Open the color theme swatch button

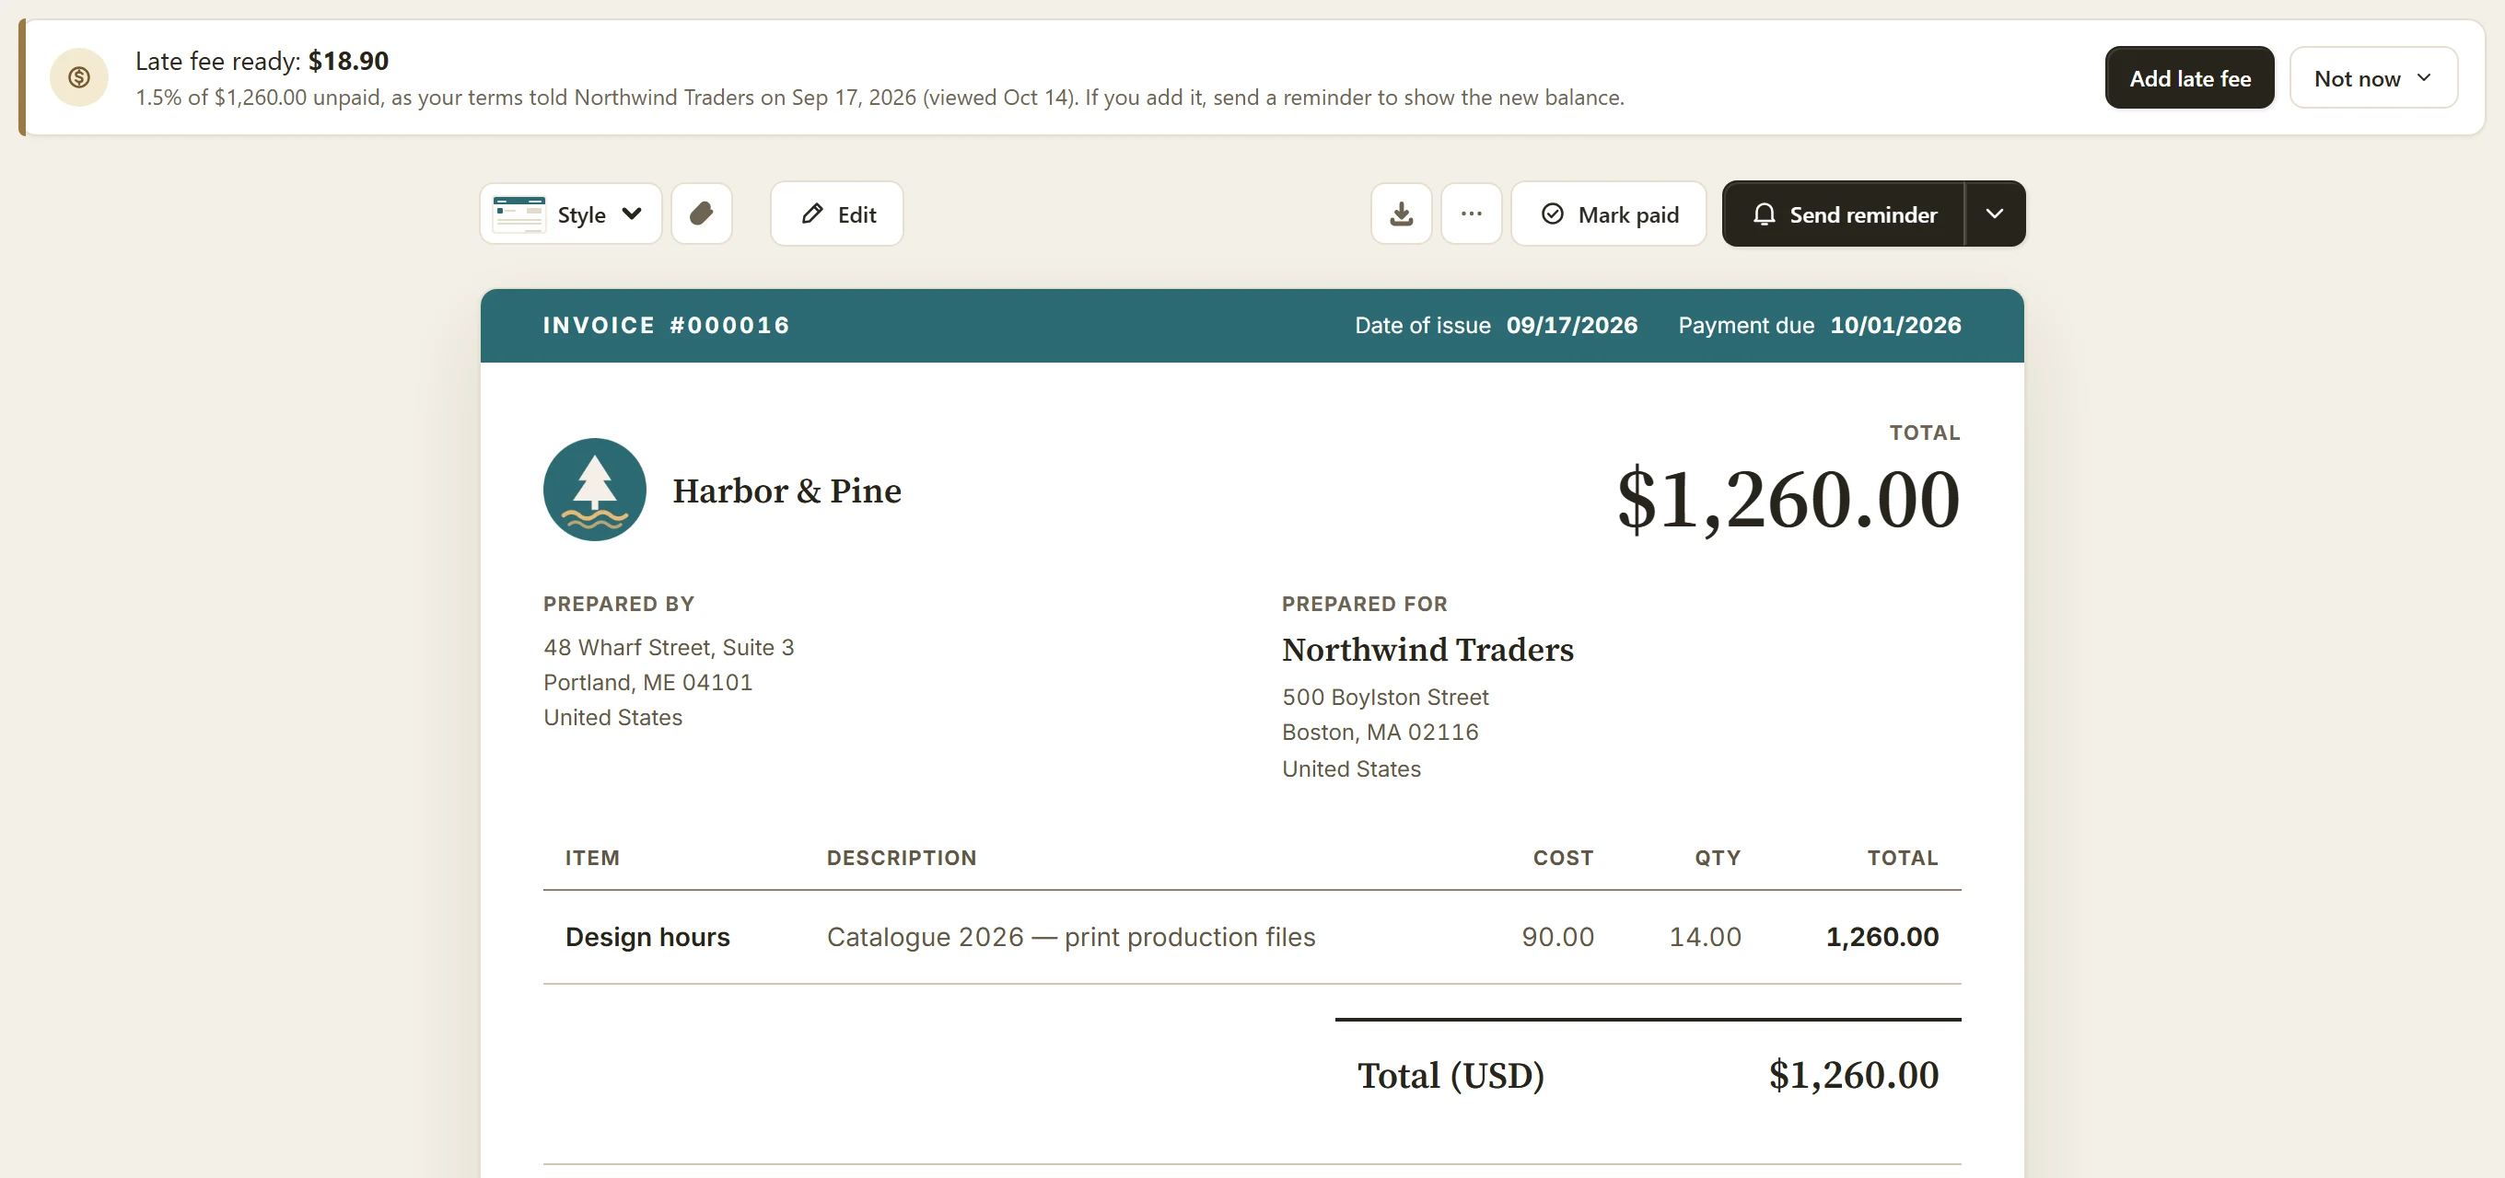[701, 214]
